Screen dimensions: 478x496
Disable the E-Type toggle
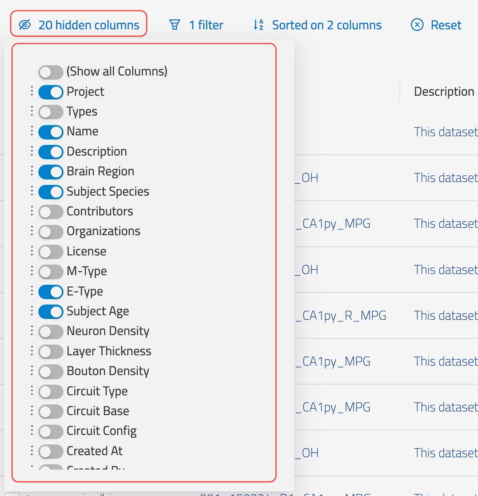(x=51, y=292)
